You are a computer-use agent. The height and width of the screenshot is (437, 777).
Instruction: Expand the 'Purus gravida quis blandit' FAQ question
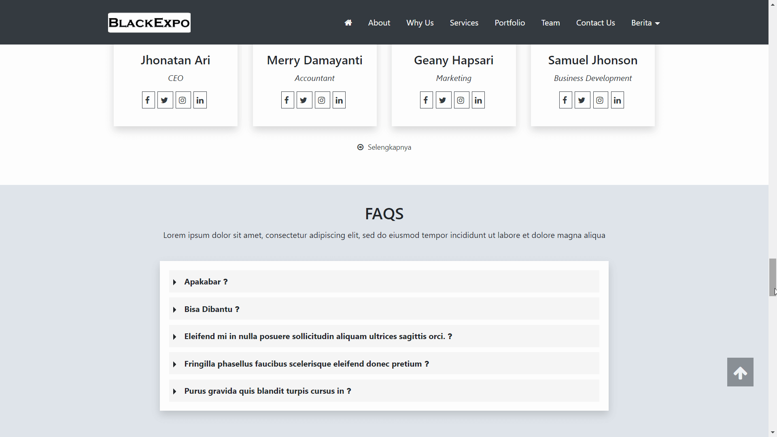pyautogui.click(x=267, y=390)
